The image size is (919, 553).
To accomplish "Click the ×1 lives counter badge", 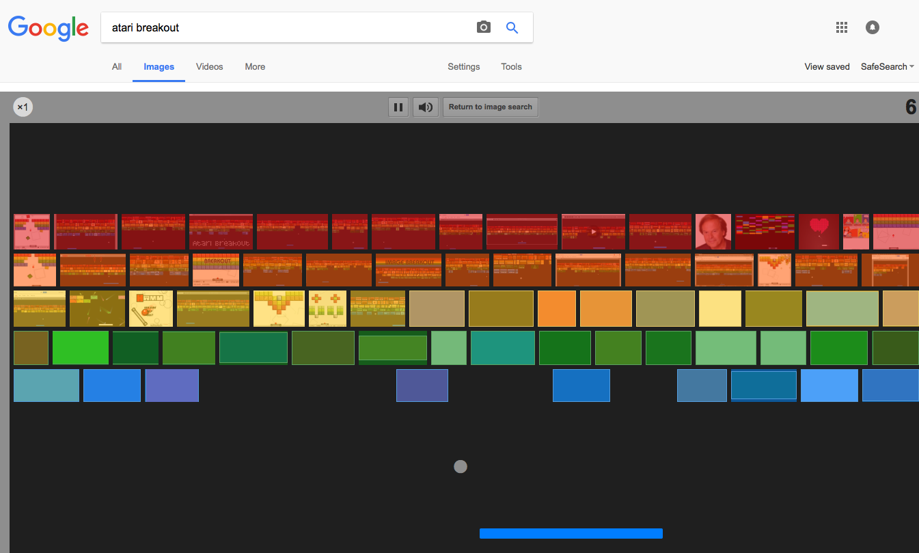I will click(x=23, y=107).
